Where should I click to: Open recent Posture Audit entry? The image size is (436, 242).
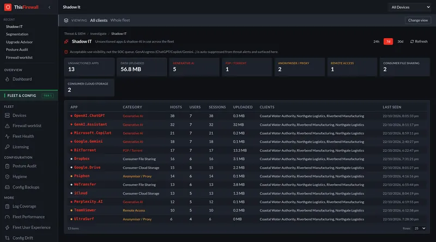(17, 50)
